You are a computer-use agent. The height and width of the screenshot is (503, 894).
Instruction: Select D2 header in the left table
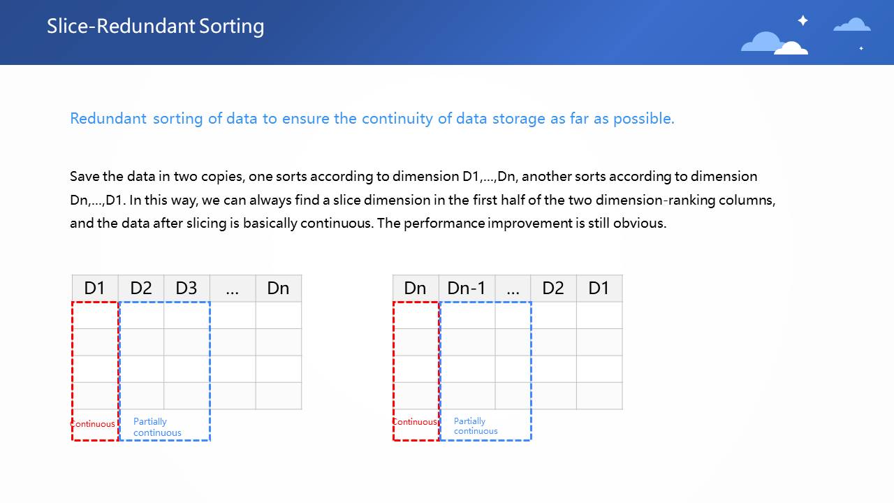pyautogui.click(x=141, y=288)
